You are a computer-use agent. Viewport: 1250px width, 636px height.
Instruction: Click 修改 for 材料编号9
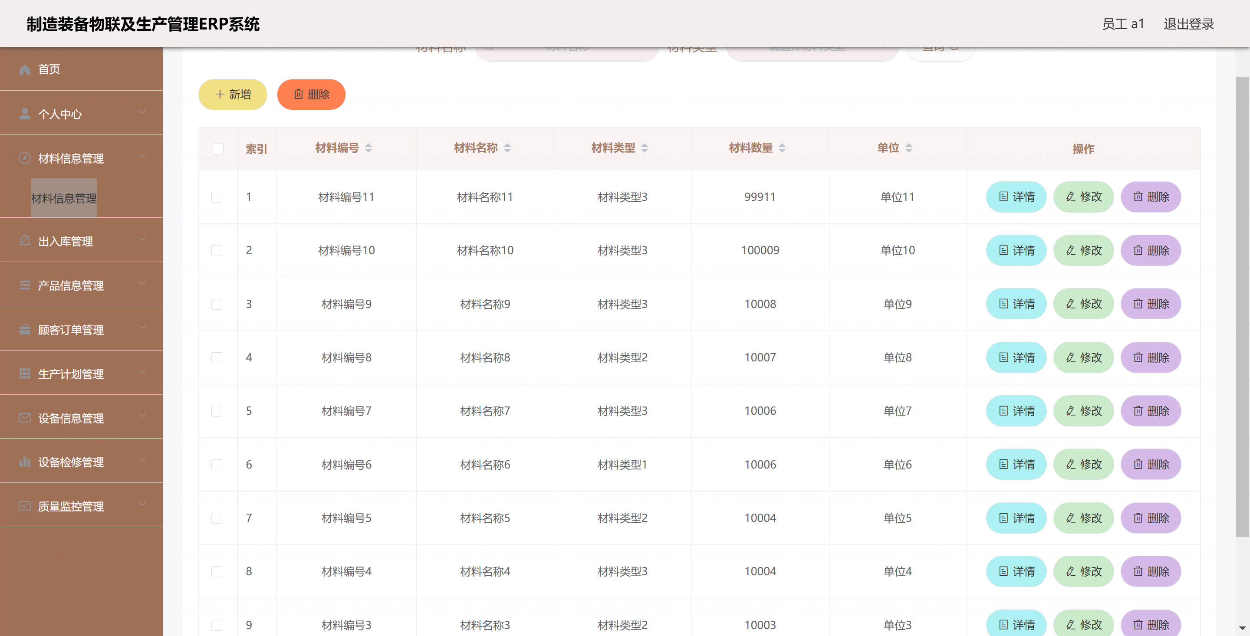click(1083, 304)
